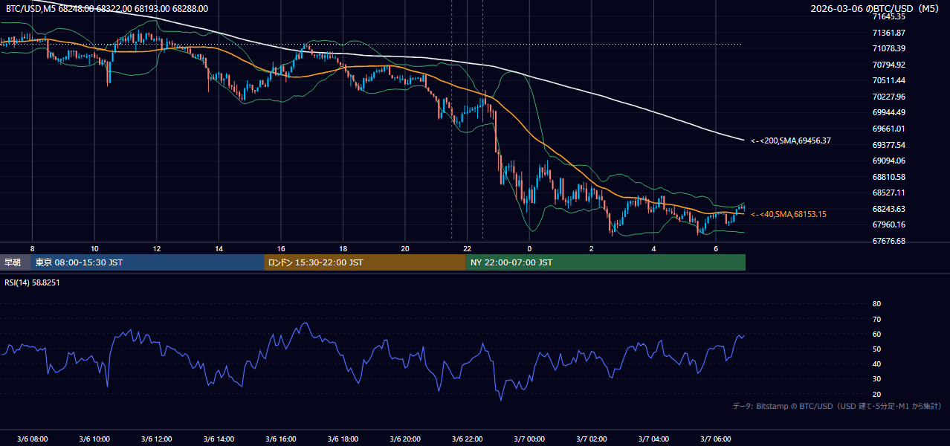This screenshot has height=446, width=950.
Task: Select the 東京 08:00-15:30 JST session bar
Action: [147, 262]
